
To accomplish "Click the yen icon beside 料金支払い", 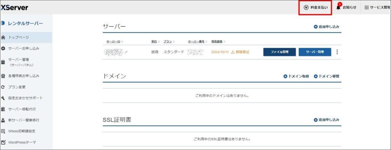I will click(306, 8).
